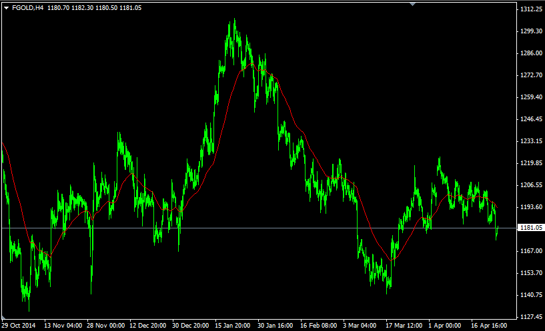Image resolution: width=545 pixels, height=331 pixels.
Task: Click the OHLC values 1180.70 1182.30 1180.50 1181.05
Action: 94,8
